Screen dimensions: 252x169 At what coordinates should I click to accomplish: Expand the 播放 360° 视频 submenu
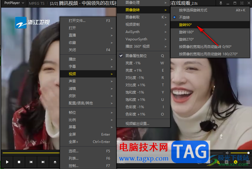143,46
